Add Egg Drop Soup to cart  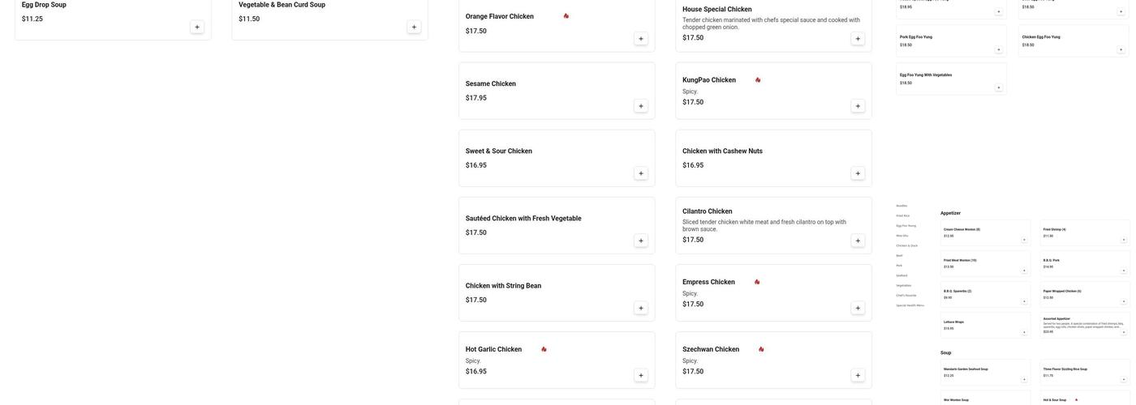coord(197,28)
